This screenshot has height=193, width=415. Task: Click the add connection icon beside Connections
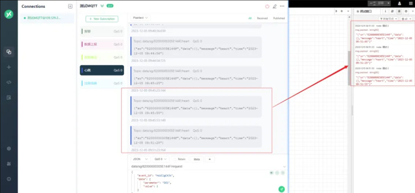point(70,6)
